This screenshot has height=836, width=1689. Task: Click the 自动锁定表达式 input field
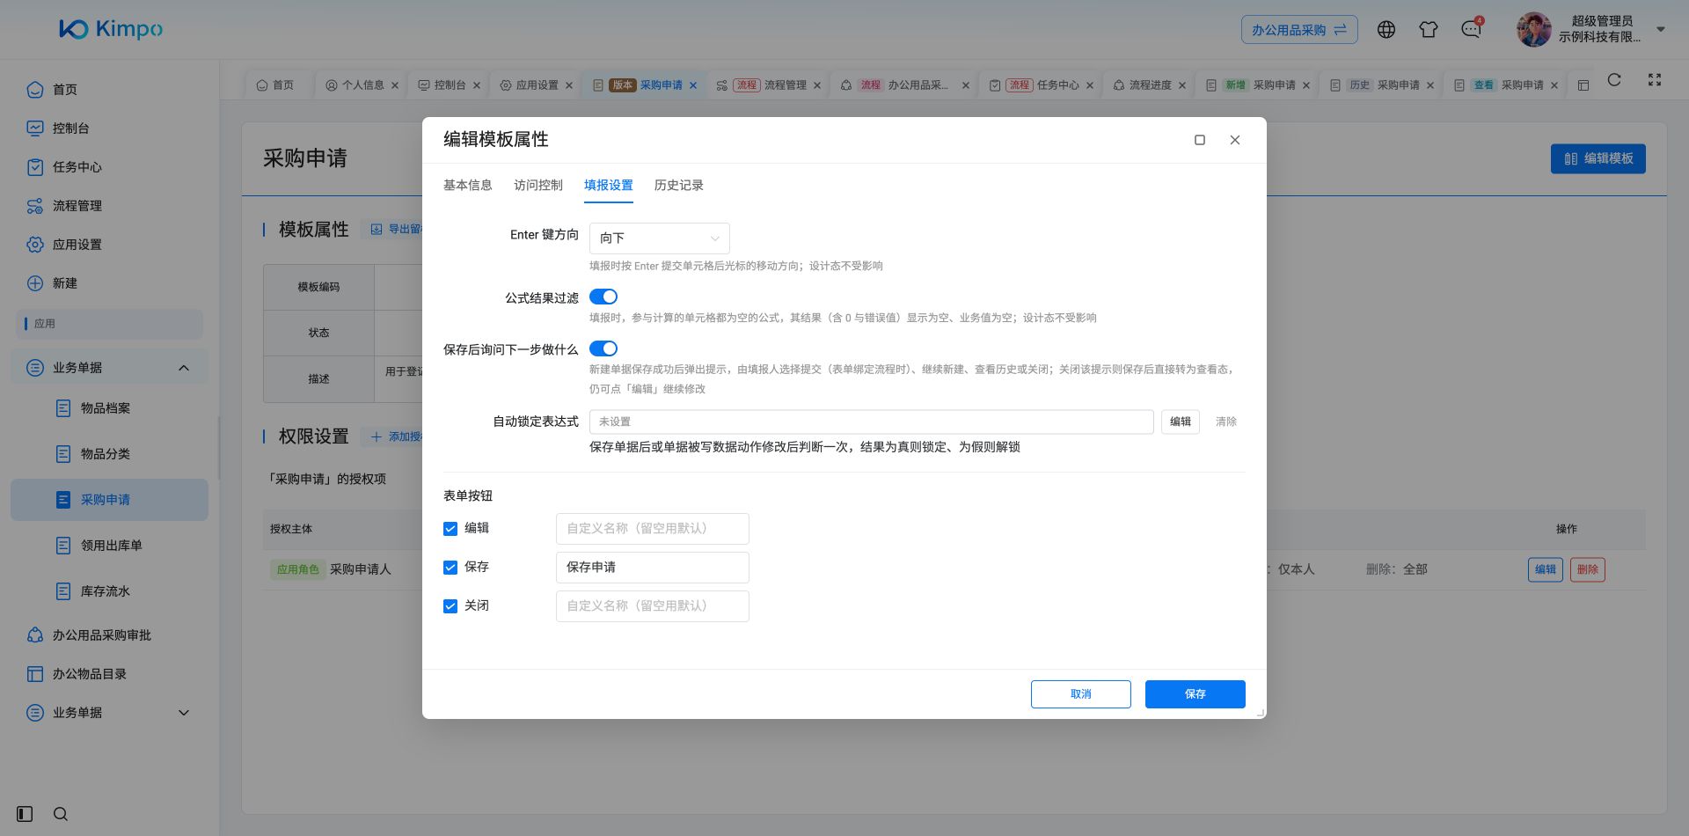[x=872, y=422]
